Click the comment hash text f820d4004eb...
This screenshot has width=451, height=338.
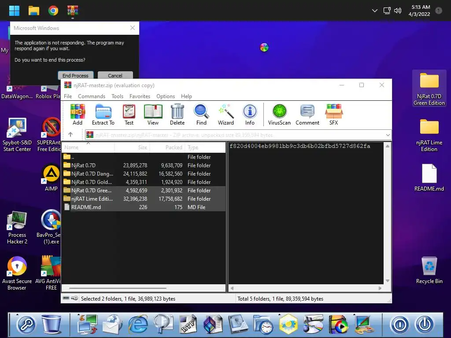(299, 146)
